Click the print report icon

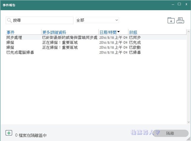pyautogui.click(x=180, y=20)
